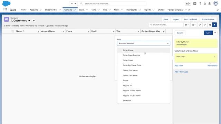
Task: Expand Contact Owner Alias column menu
Action: [x=163, y=31]
